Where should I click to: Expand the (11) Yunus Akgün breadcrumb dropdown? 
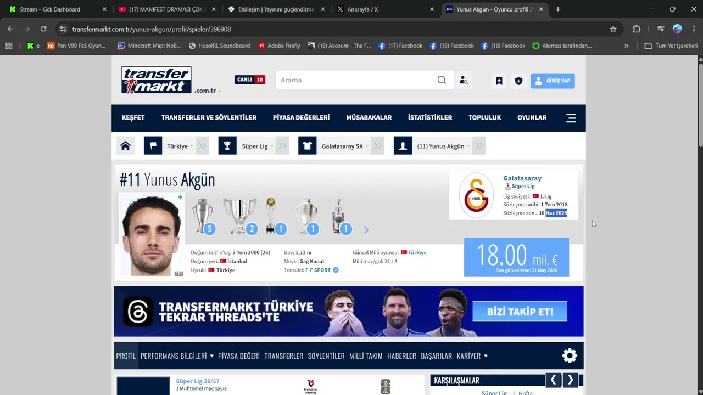tap(468, 146)
